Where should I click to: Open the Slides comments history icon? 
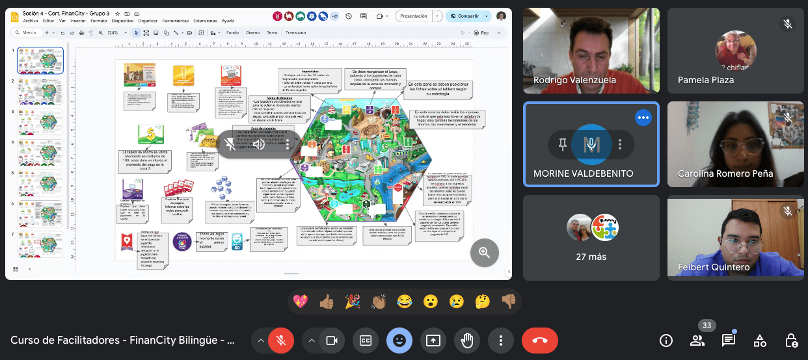pyautogui.click(x=365, y=16)
